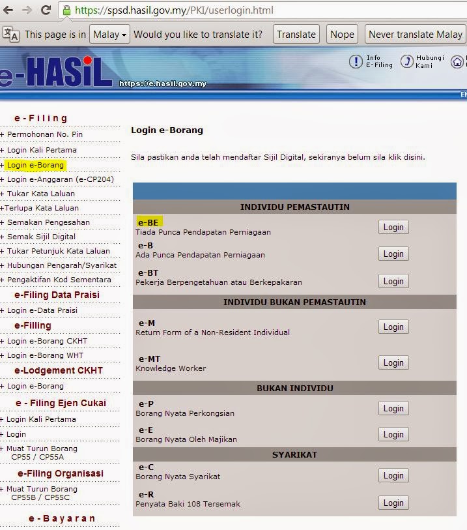Login to e-MT Knowledge Worker form
The height and width of the screenshot is (530, 467).
tap(393, 362)
